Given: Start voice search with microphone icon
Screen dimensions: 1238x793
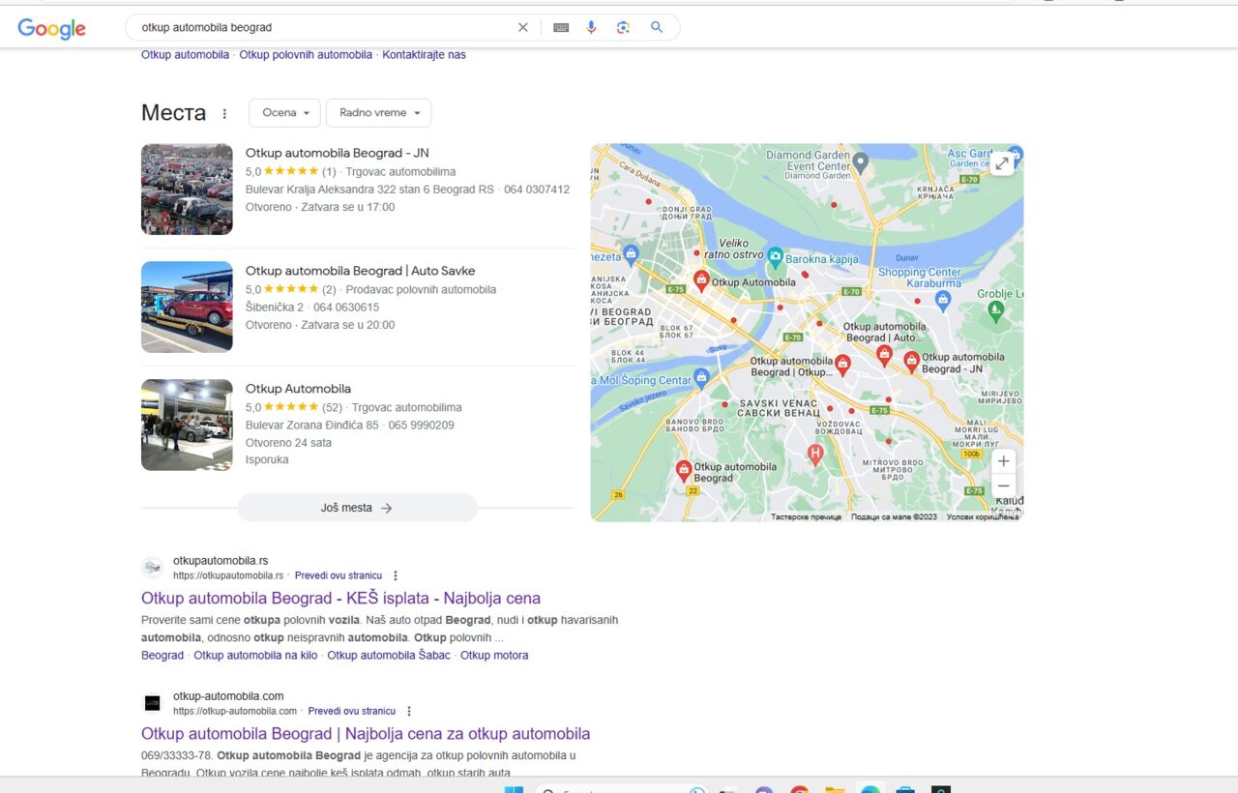Looking at the screenshot, I should pyautogui.click(x=591, y=27).
